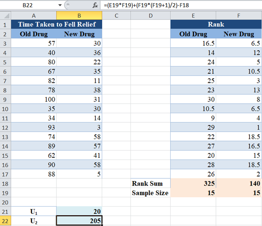Select cell A12 with value 93

[34, 128]
